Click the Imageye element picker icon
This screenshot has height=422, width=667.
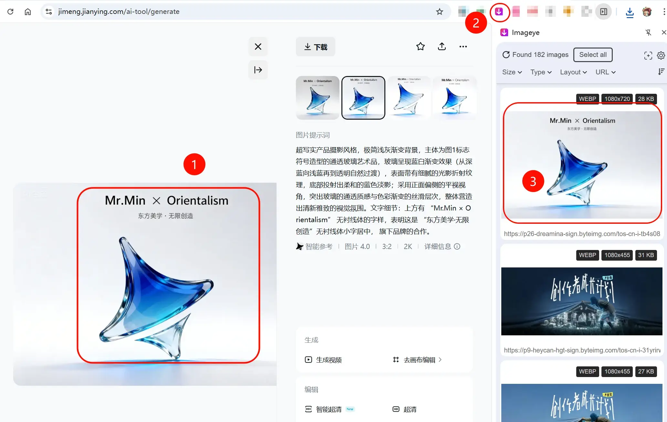(x=648, y=55)
